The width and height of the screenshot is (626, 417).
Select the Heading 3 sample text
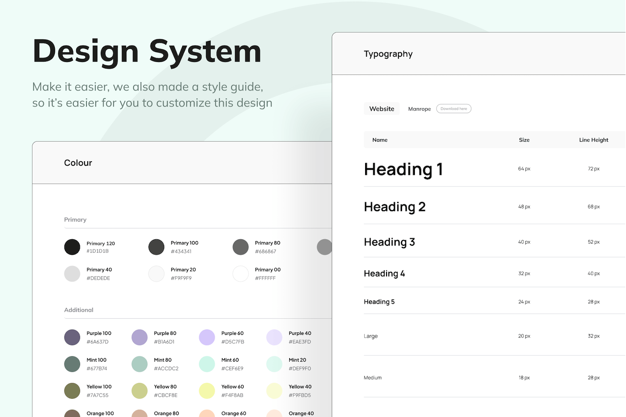click(389, 242)
